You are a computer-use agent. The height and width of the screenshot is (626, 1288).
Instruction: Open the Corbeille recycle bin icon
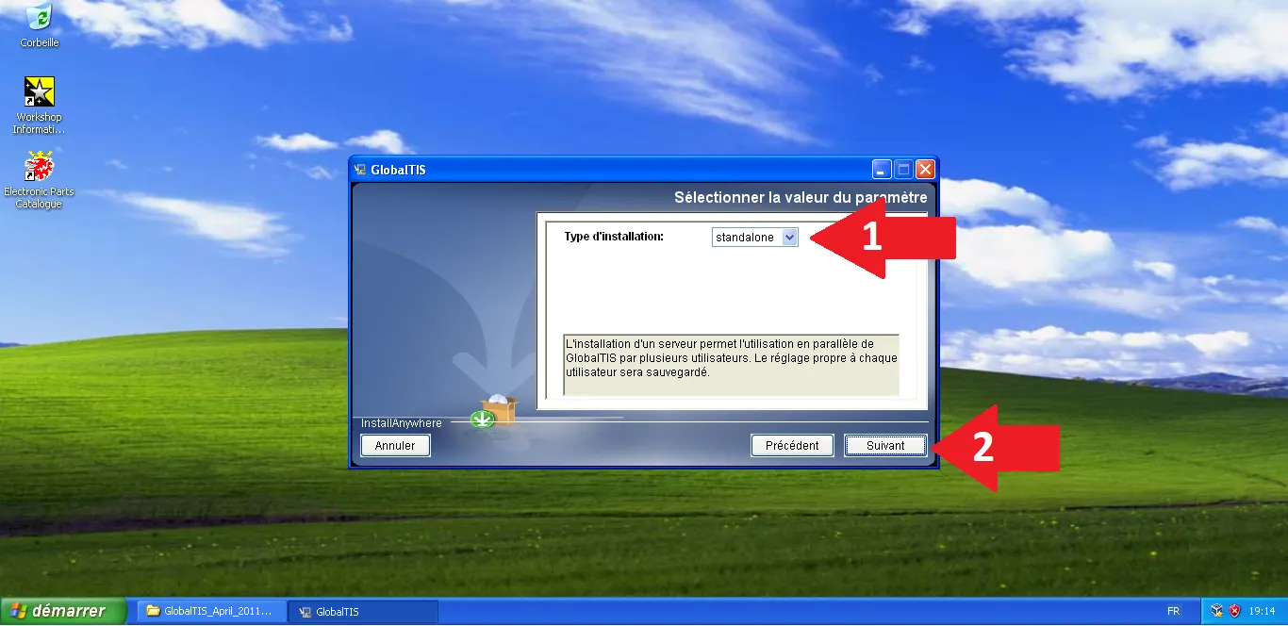point(40,18)
